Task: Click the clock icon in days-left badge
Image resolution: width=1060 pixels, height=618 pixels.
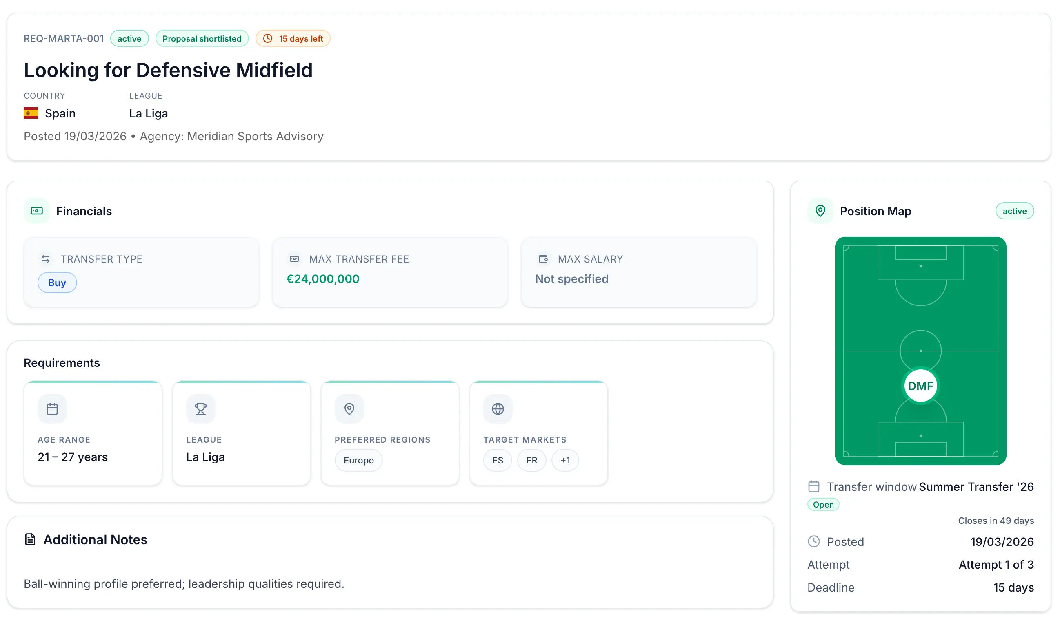Action: pyautogui.click(x=268, y=39)
